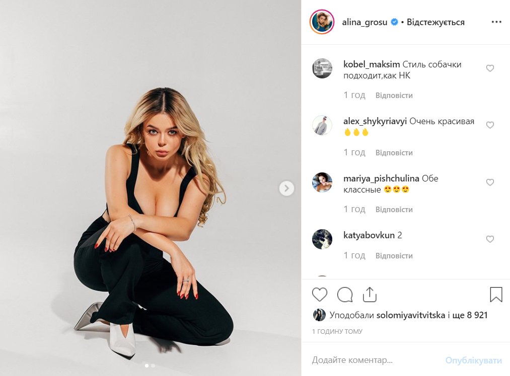Focus the Додайте коментар input field

pos(374,360)
